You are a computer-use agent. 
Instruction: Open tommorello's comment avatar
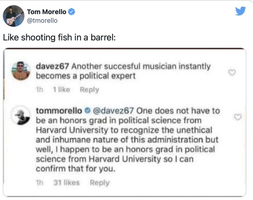click(x=21, y=116)
